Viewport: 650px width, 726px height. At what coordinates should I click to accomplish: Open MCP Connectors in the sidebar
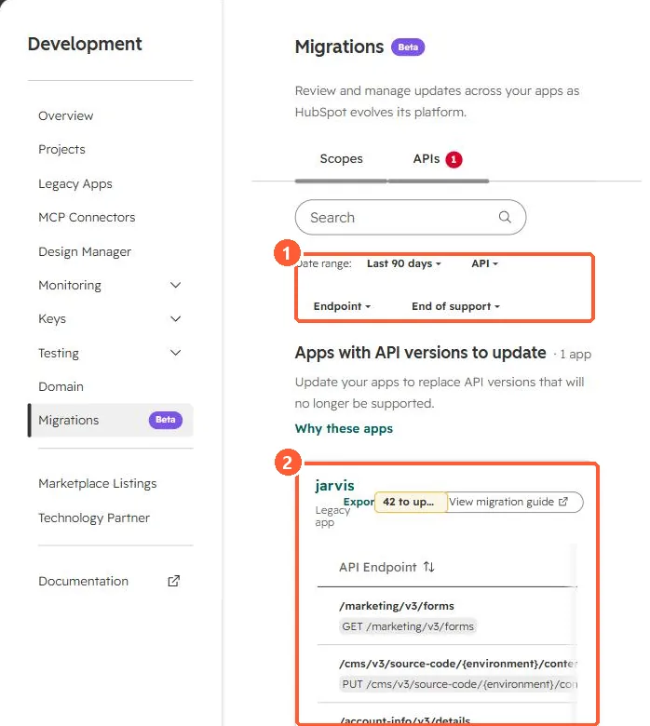(87, 217)
